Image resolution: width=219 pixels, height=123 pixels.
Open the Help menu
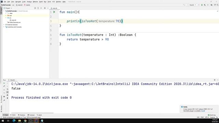[64, 2]
